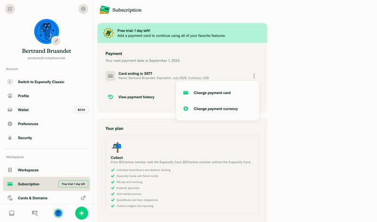Open View payment history

(136, 97)
